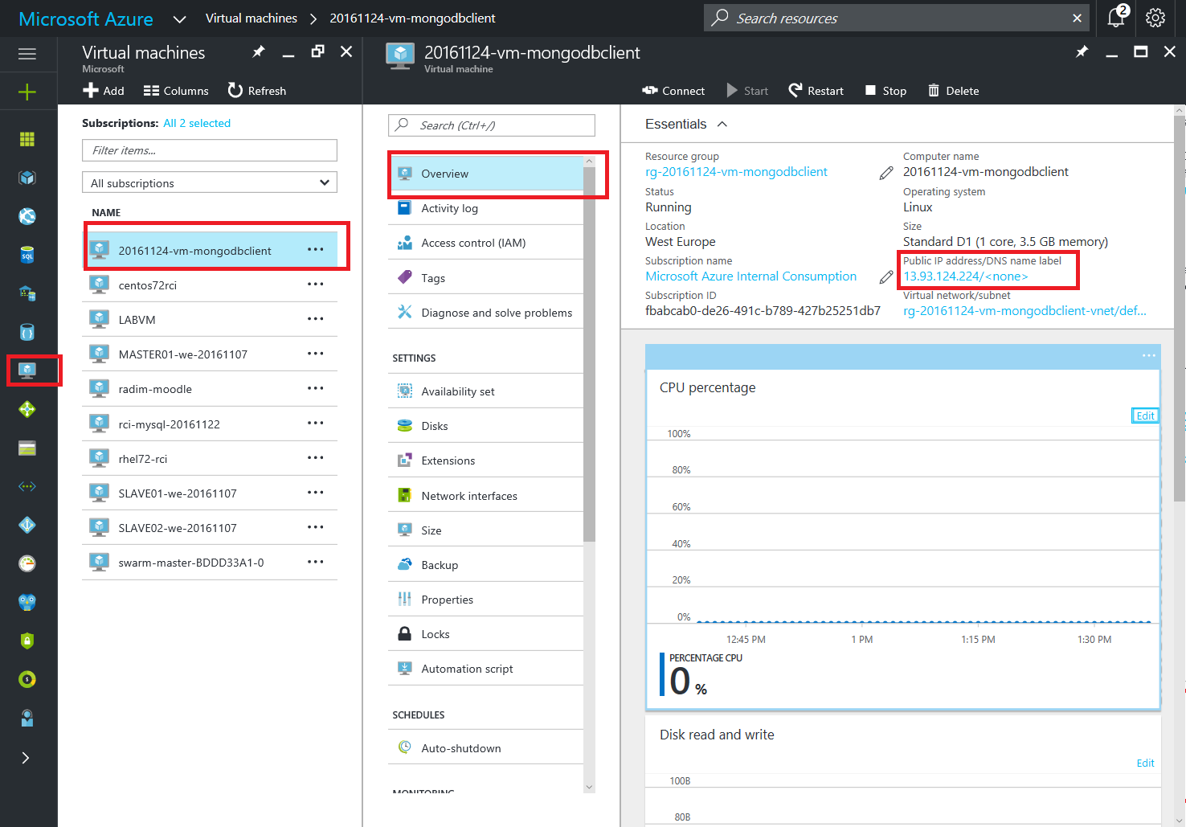Open the Backup settings
Viewport: 1186px width, 827px height.
coord(486,565)
